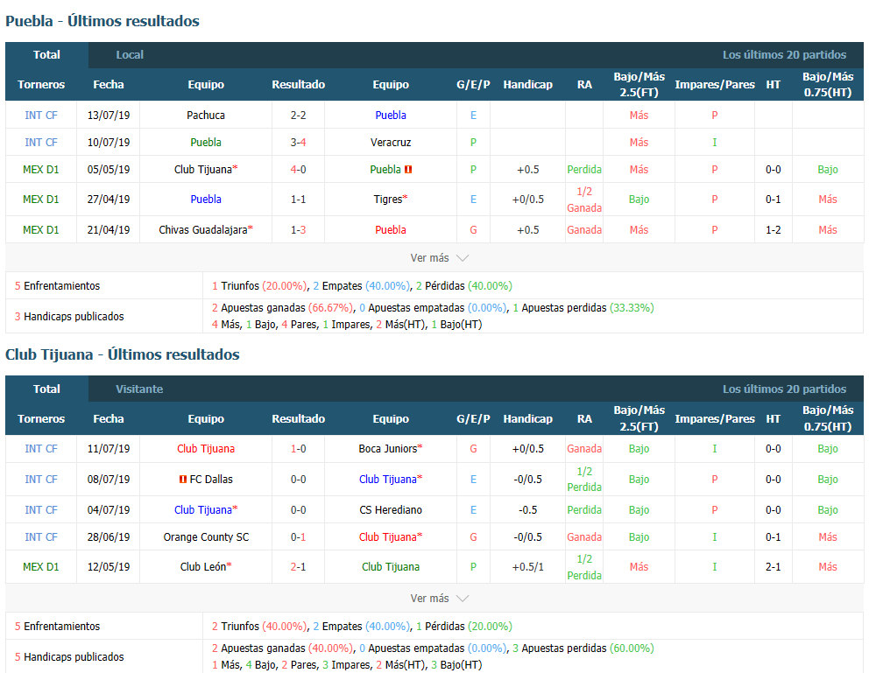Click '5 Handicaps publicados' under Club Tijuana
This screenshot has height=673, width=869.
point(69,657)
